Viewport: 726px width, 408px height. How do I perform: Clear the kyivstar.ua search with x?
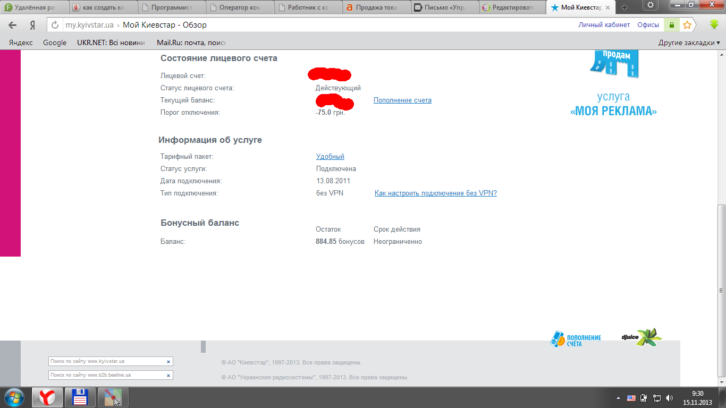pyautogui.click(x=168, y=361)
